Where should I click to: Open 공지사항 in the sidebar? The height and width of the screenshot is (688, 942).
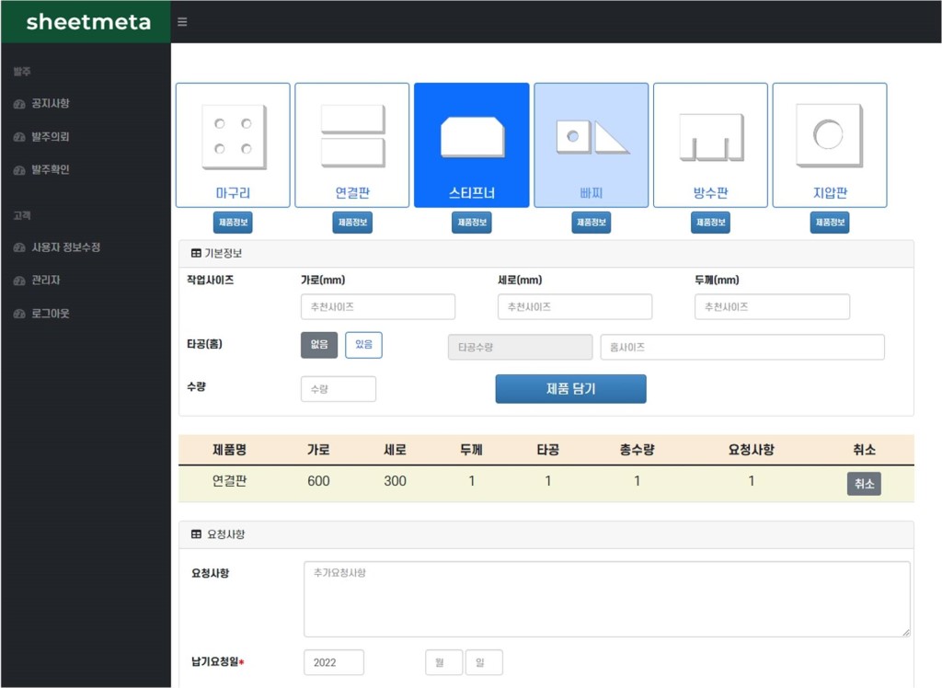(x=50, y=104)
